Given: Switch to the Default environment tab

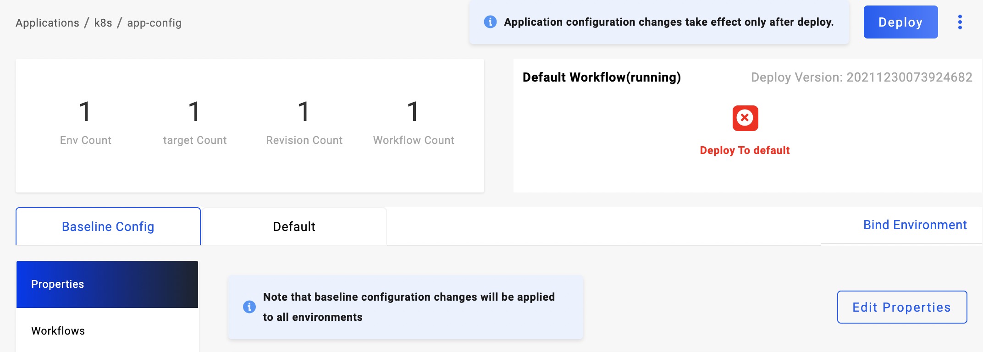Looking at the screenshot, I should pos(294,226).
